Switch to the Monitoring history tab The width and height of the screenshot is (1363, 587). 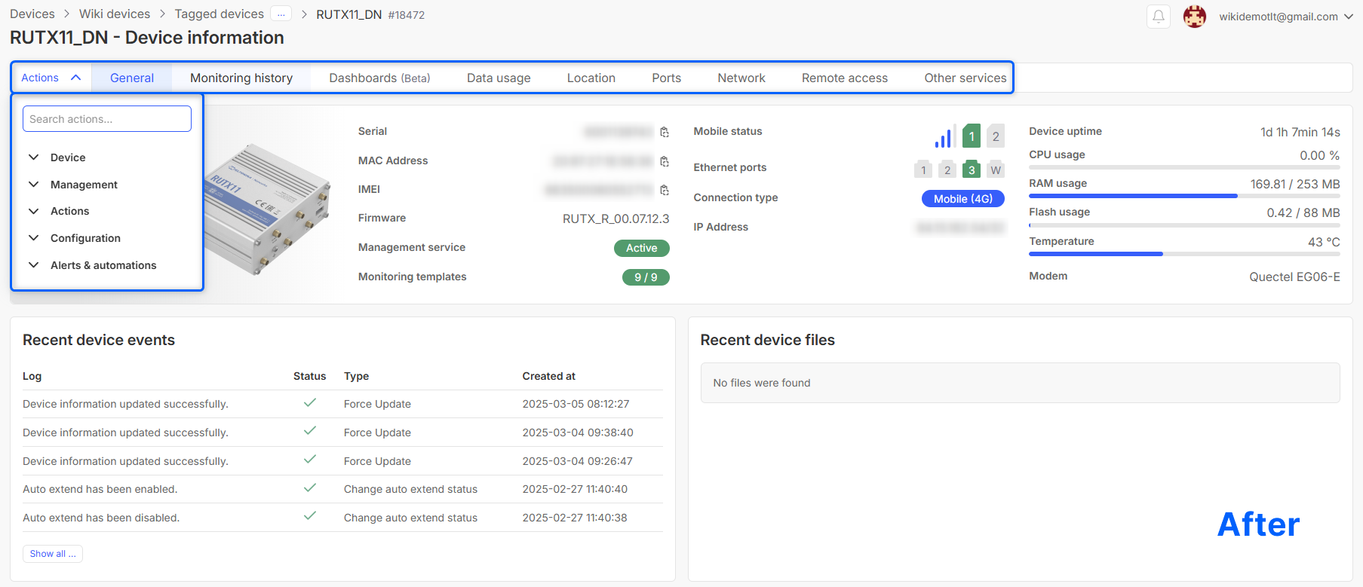tap(241, 78)
